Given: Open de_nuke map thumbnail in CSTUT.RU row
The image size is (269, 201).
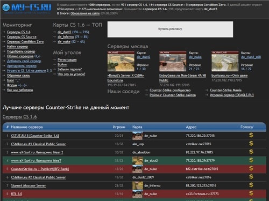Looking at the screenshot, I should pos(138,136).
